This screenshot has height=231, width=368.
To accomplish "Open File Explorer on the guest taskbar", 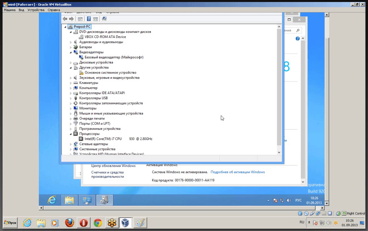I will [69, 200].
